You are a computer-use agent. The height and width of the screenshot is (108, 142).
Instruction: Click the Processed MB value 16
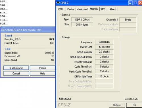53,56
